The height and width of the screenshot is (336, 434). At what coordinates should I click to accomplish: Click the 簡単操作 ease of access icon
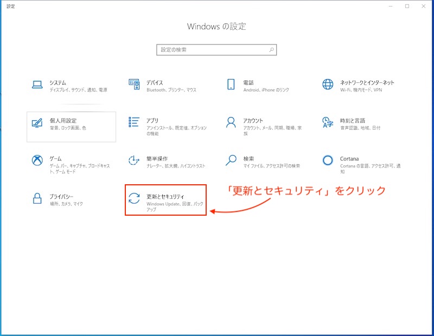click(x=134, y=160)
